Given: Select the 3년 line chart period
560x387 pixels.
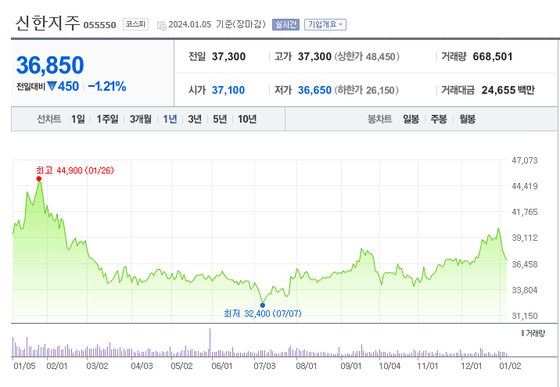Looking at the screenshot, I should pyautogui.click(x=195, y=119).
